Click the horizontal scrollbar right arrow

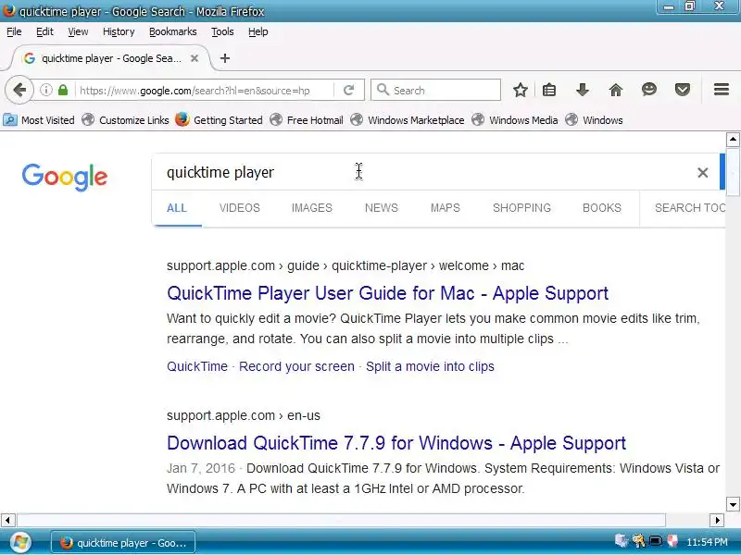pyautogui.click(x=717, y=520)
